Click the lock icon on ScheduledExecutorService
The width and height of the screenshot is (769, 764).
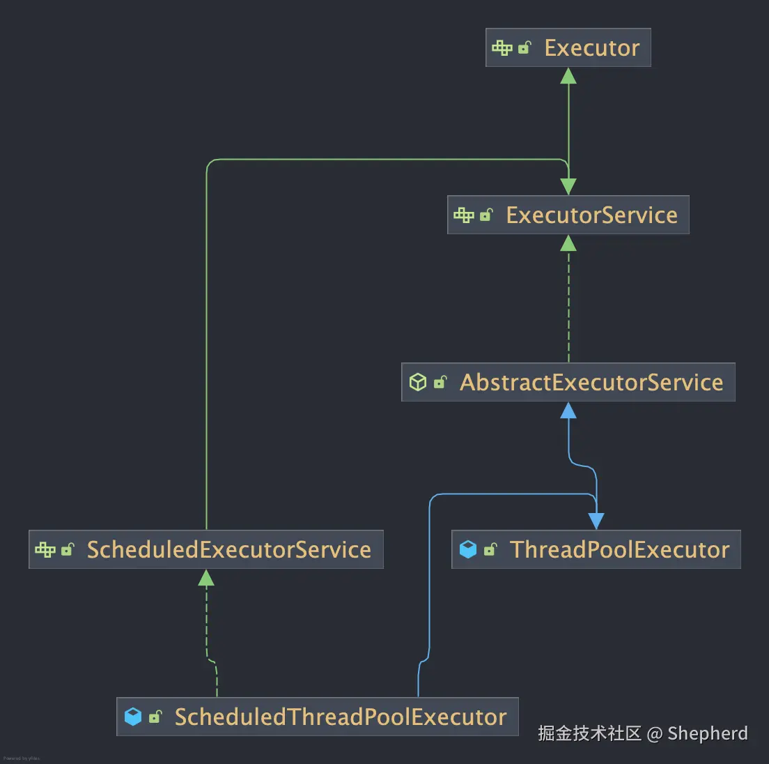pyautogui.click(x=68, y=549)
